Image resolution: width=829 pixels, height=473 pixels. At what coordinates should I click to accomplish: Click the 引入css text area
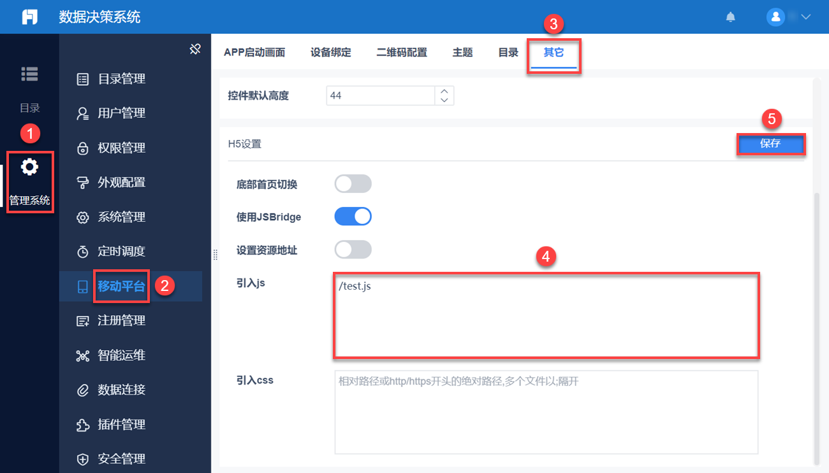(x=547, y=413)
